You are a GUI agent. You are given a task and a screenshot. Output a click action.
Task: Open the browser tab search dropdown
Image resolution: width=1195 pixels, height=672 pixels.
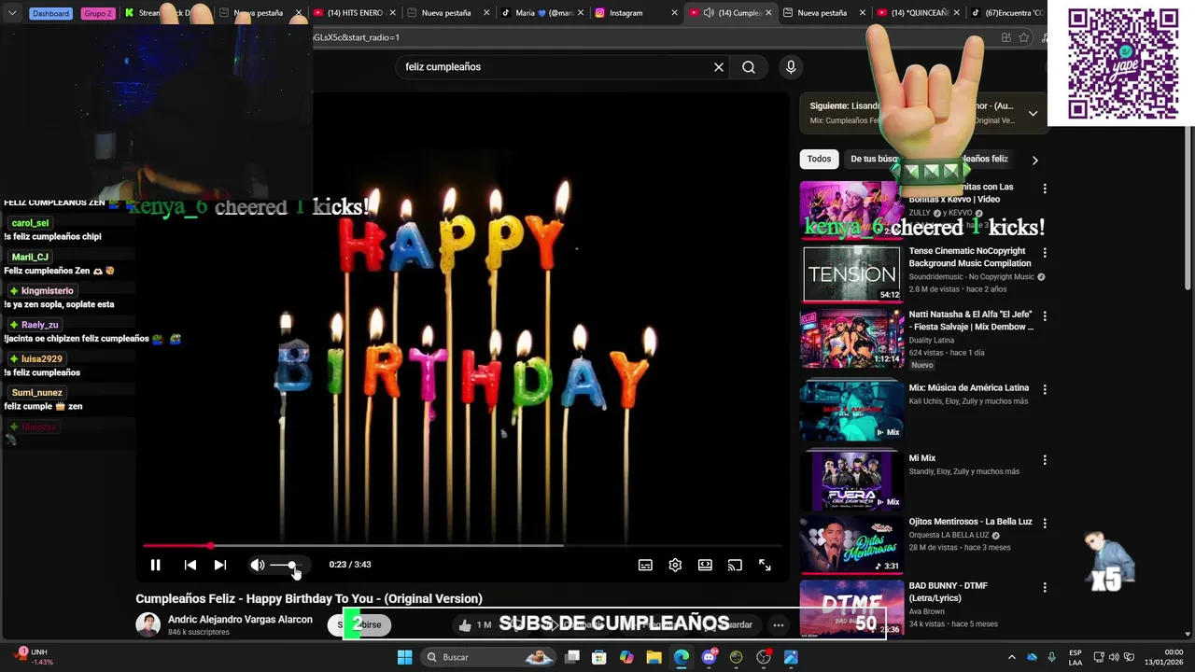pos(11,13)
